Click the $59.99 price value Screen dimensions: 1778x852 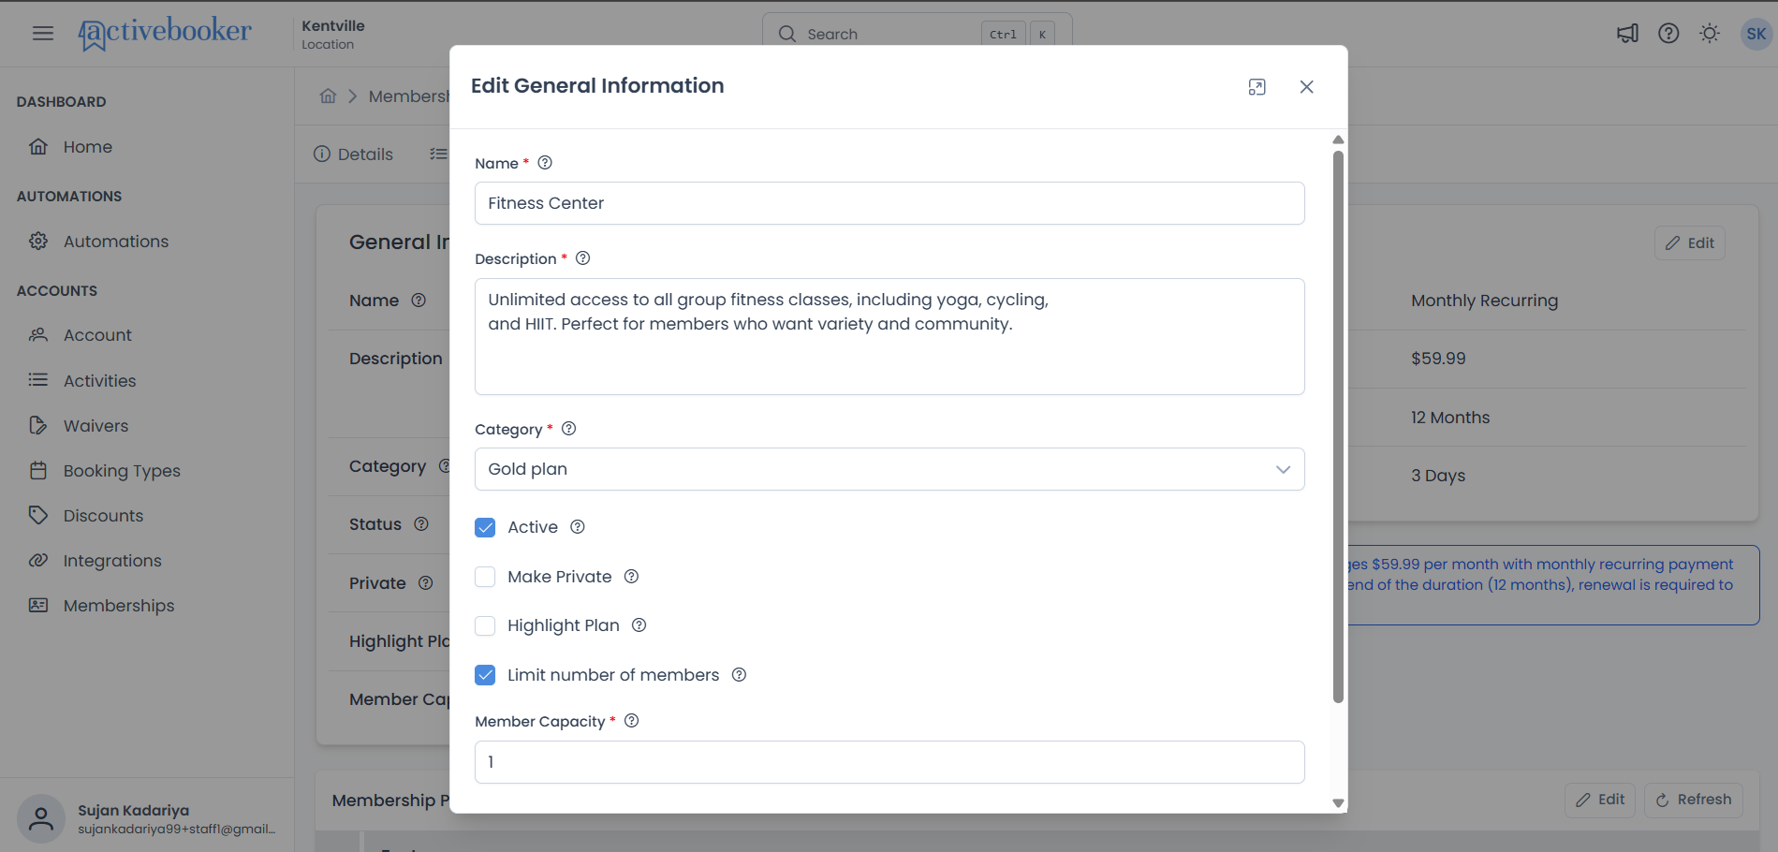tap(1438, 359)
